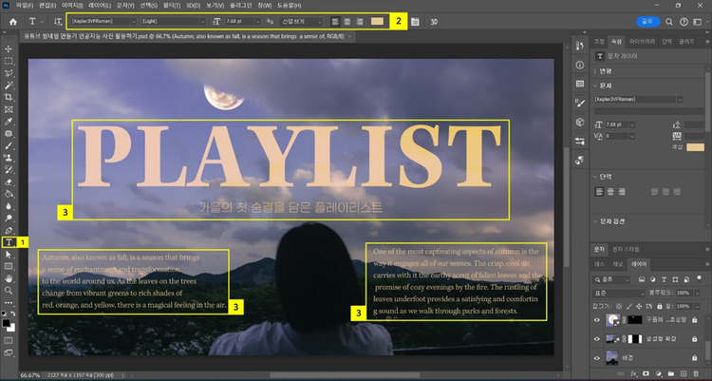
Task: Open the 3D cube panel icon in dock
Action: 580,122
